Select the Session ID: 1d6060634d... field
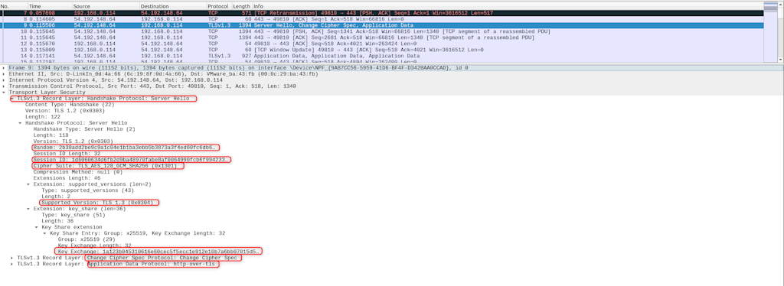 [131, 160]
